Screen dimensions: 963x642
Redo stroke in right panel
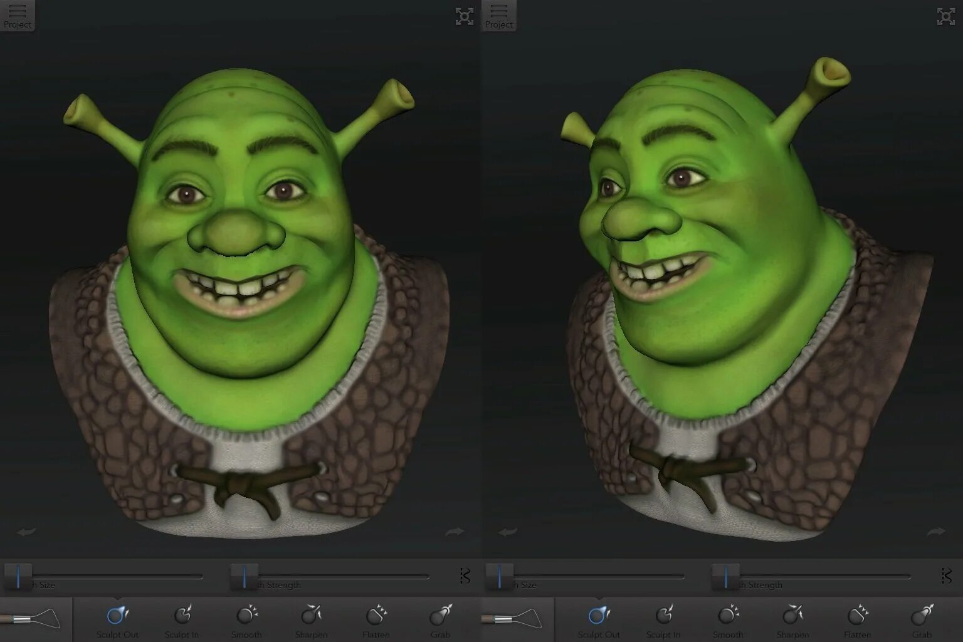click(936, 532)
